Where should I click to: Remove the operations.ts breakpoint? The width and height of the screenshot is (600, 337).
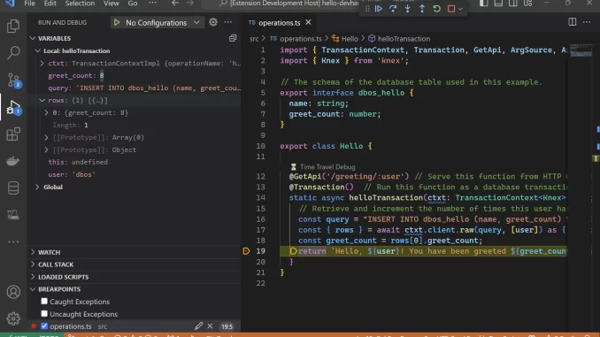(x=210, y=326)
